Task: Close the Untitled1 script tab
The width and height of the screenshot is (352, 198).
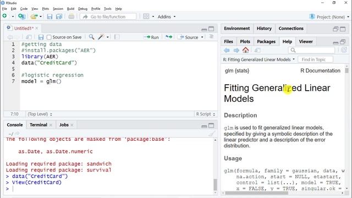Action: (37, 28)
